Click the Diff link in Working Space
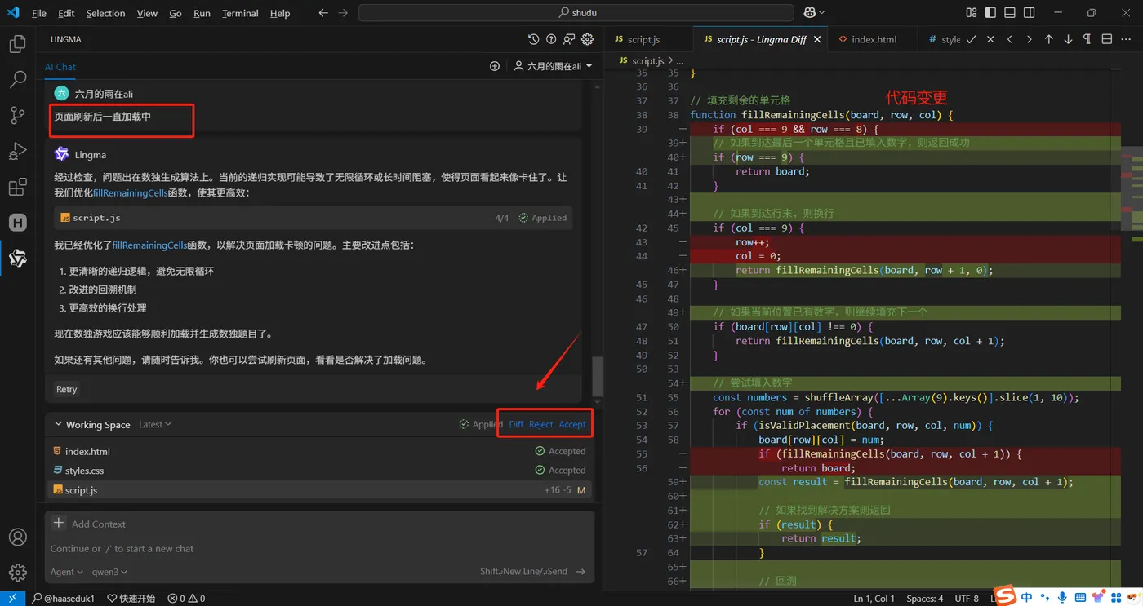Screen dimensions: 1143x606 tap(516, 424)
